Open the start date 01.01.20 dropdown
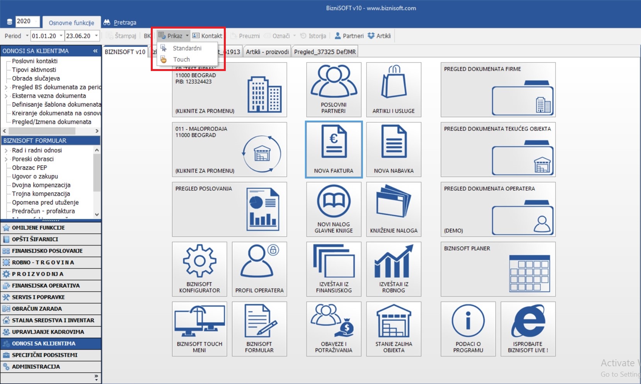 (61, 36)
